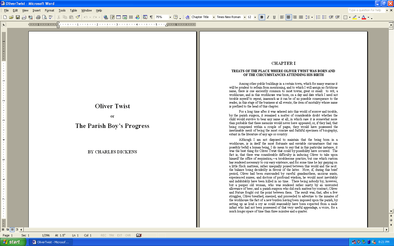Click the Columns icon
394x246 pixels.
[x=131, y=17]
